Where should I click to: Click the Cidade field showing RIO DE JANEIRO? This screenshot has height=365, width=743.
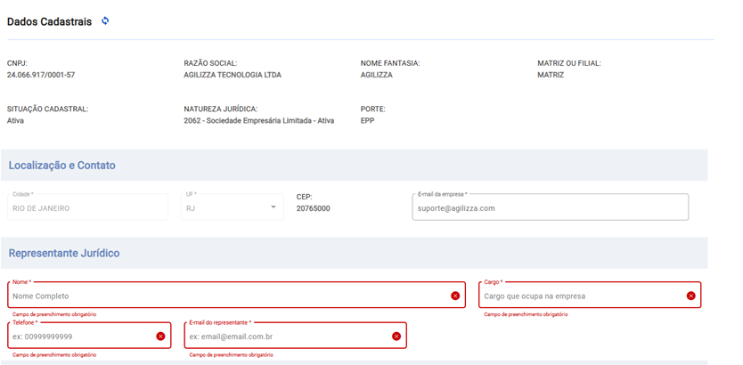click(x=87, y=207)
